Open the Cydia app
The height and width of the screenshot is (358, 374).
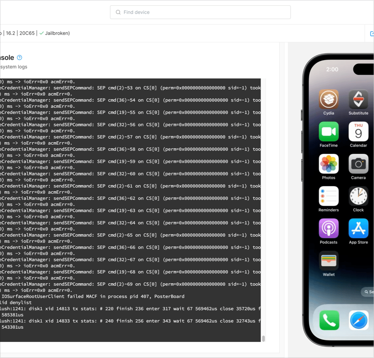click(329, 99)
